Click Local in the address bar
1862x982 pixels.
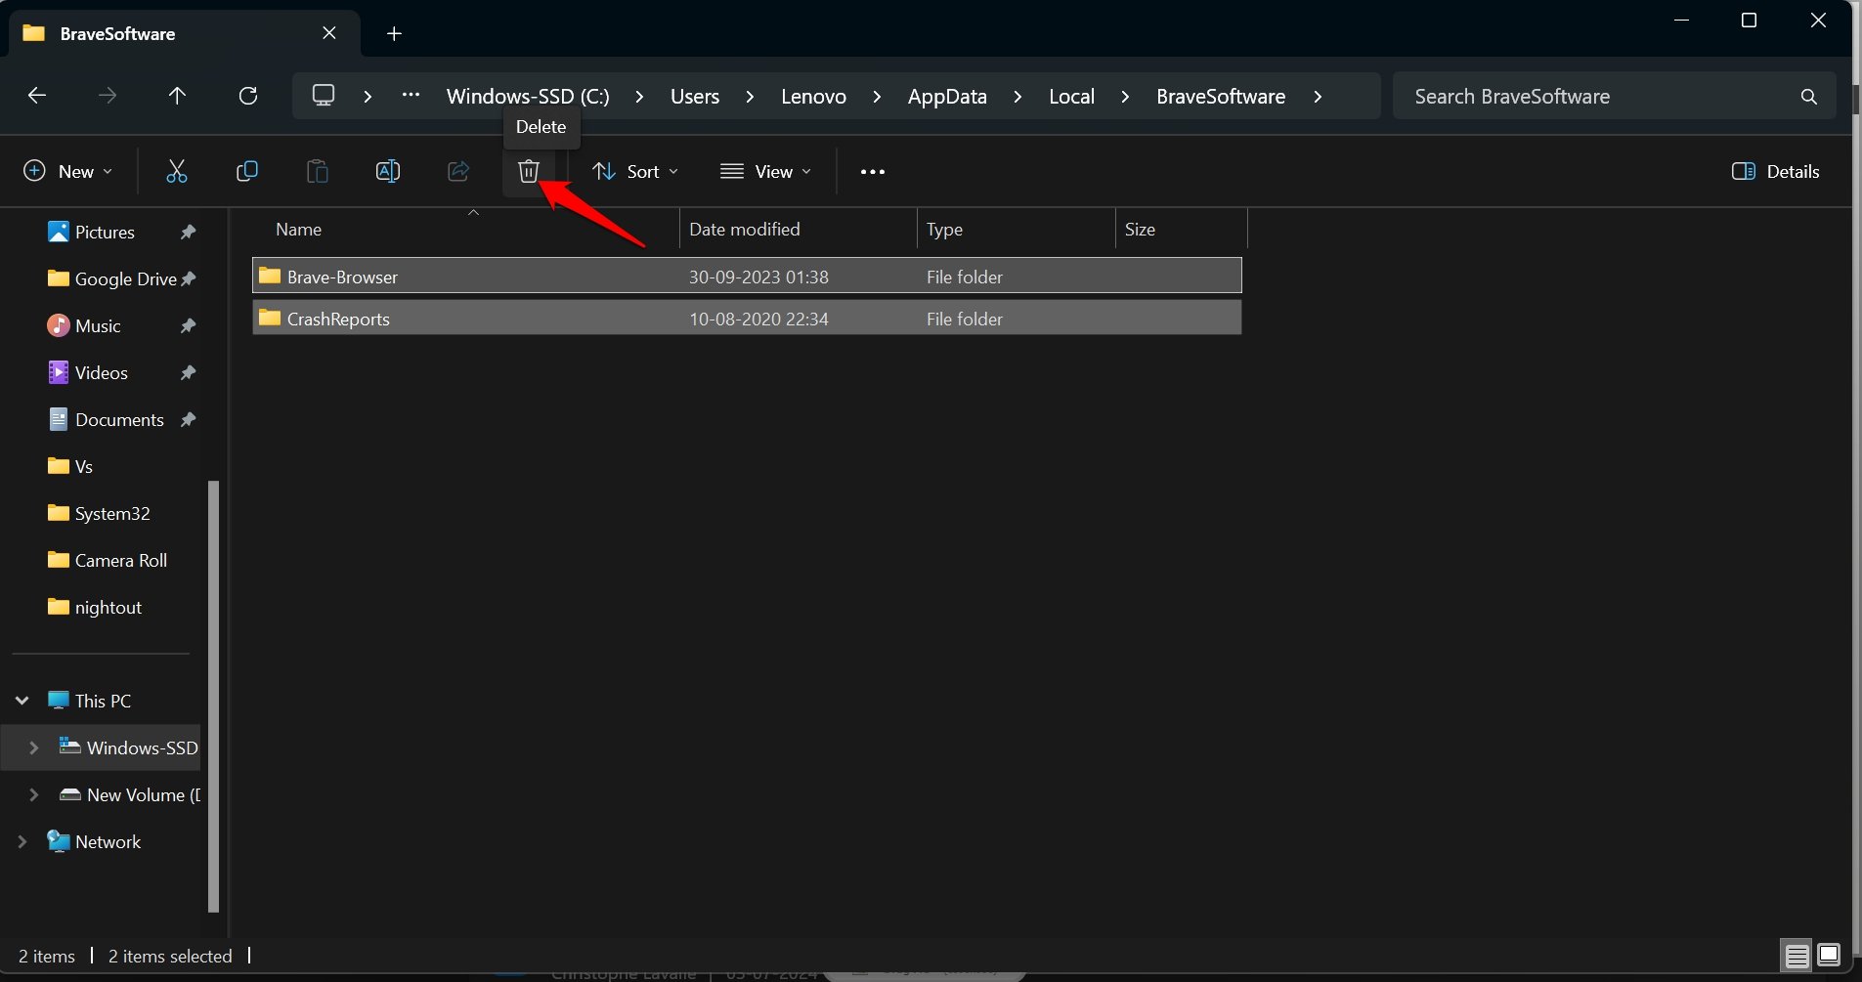(1071, 97)
